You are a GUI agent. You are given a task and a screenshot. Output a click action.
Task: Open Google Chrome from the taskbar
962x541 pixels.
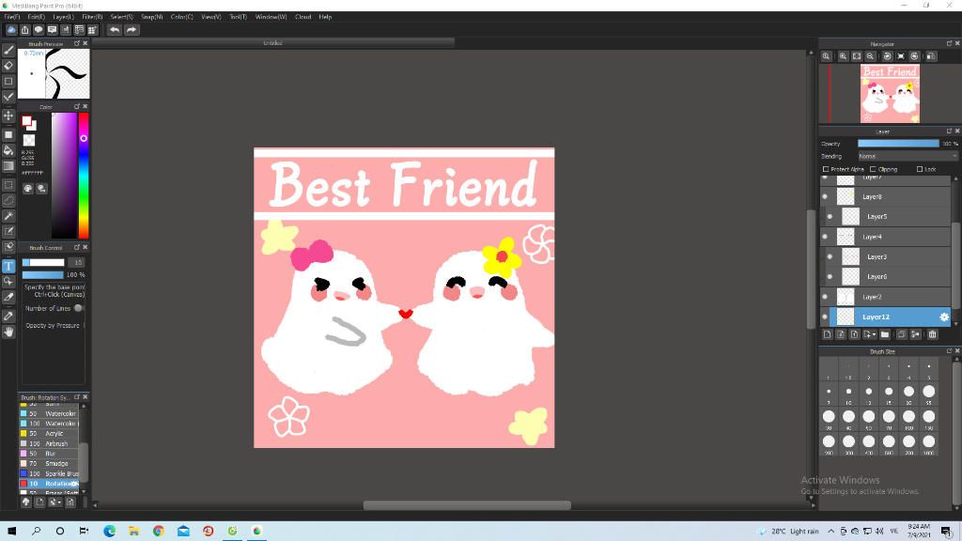coord(158,532)
